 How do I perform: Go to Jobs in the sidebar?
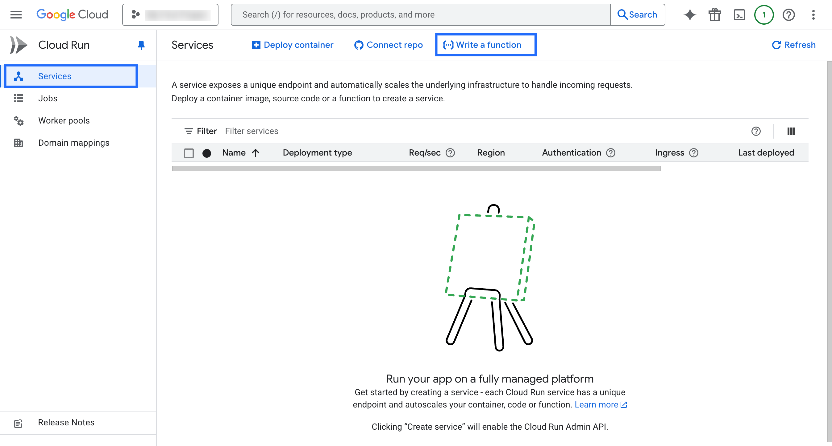(48, 98)
